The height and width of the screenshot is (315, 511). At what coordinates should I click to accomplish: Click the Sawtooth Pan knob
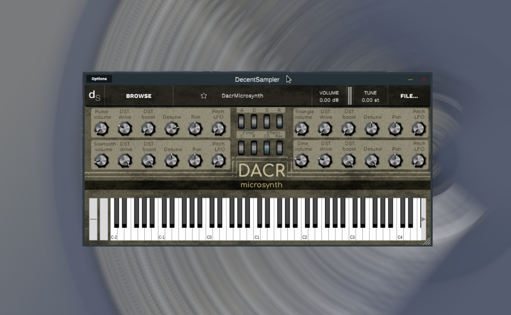195,161
